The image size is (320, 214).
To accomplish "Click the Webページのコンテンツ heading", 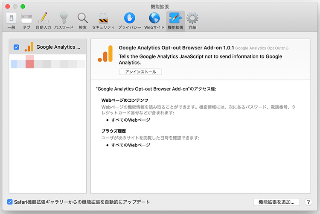I will 125,100.
